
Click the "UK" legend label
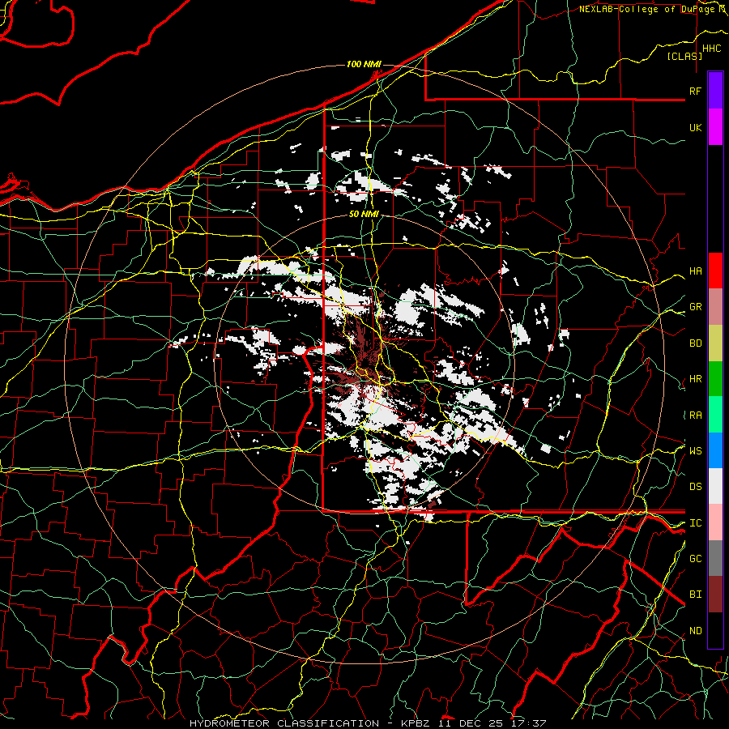click(695, 127)
